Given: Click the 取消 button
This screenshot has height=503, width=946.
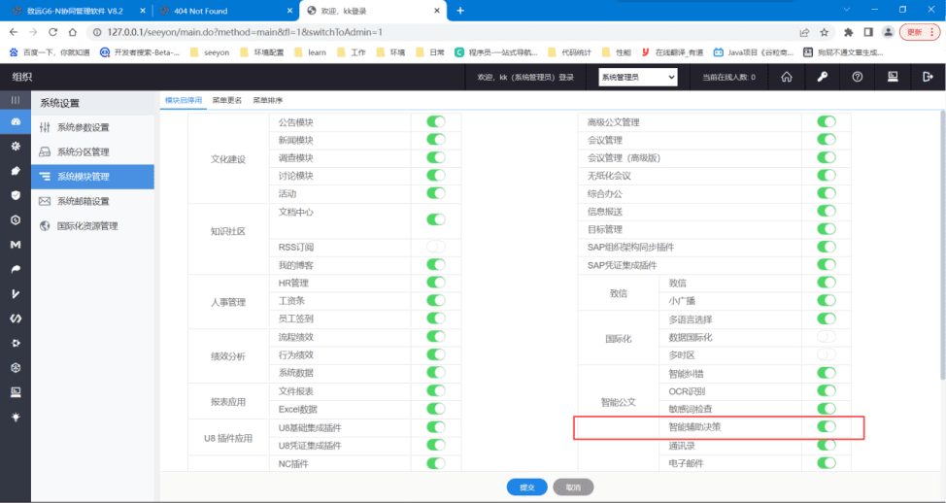Looking at the screenshot, I should click(x=573, y=486).
